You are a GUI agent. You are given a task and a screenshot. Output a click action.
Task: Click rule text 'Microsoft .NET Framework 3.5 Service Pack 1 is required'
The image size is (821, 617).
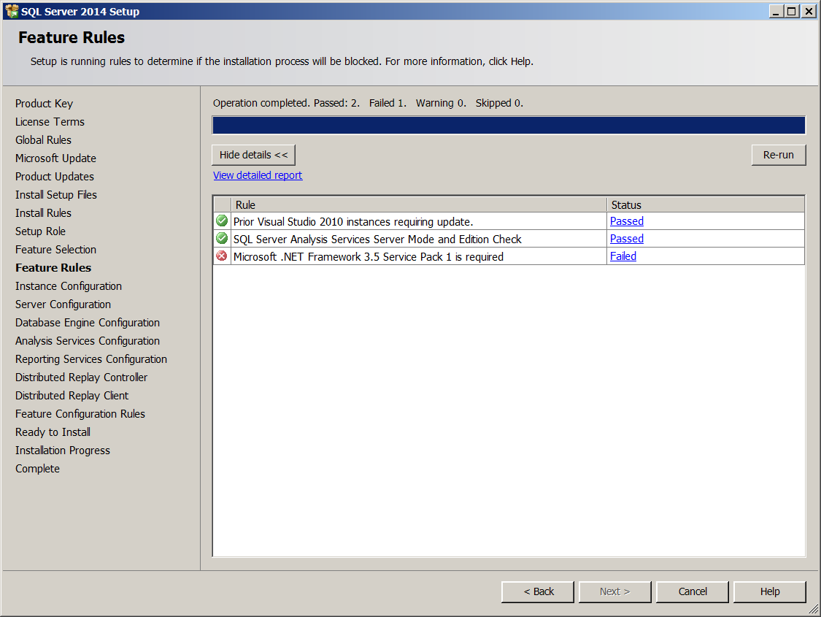point(369,257)
